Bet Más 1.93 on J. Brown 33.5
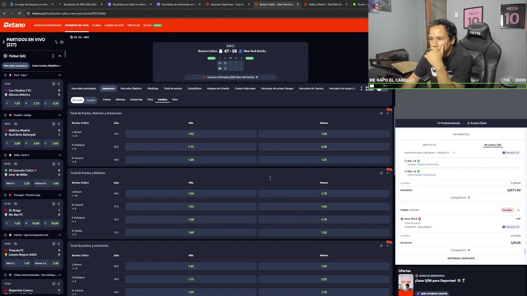The image size is (527, 296). (x=191, y=134)
